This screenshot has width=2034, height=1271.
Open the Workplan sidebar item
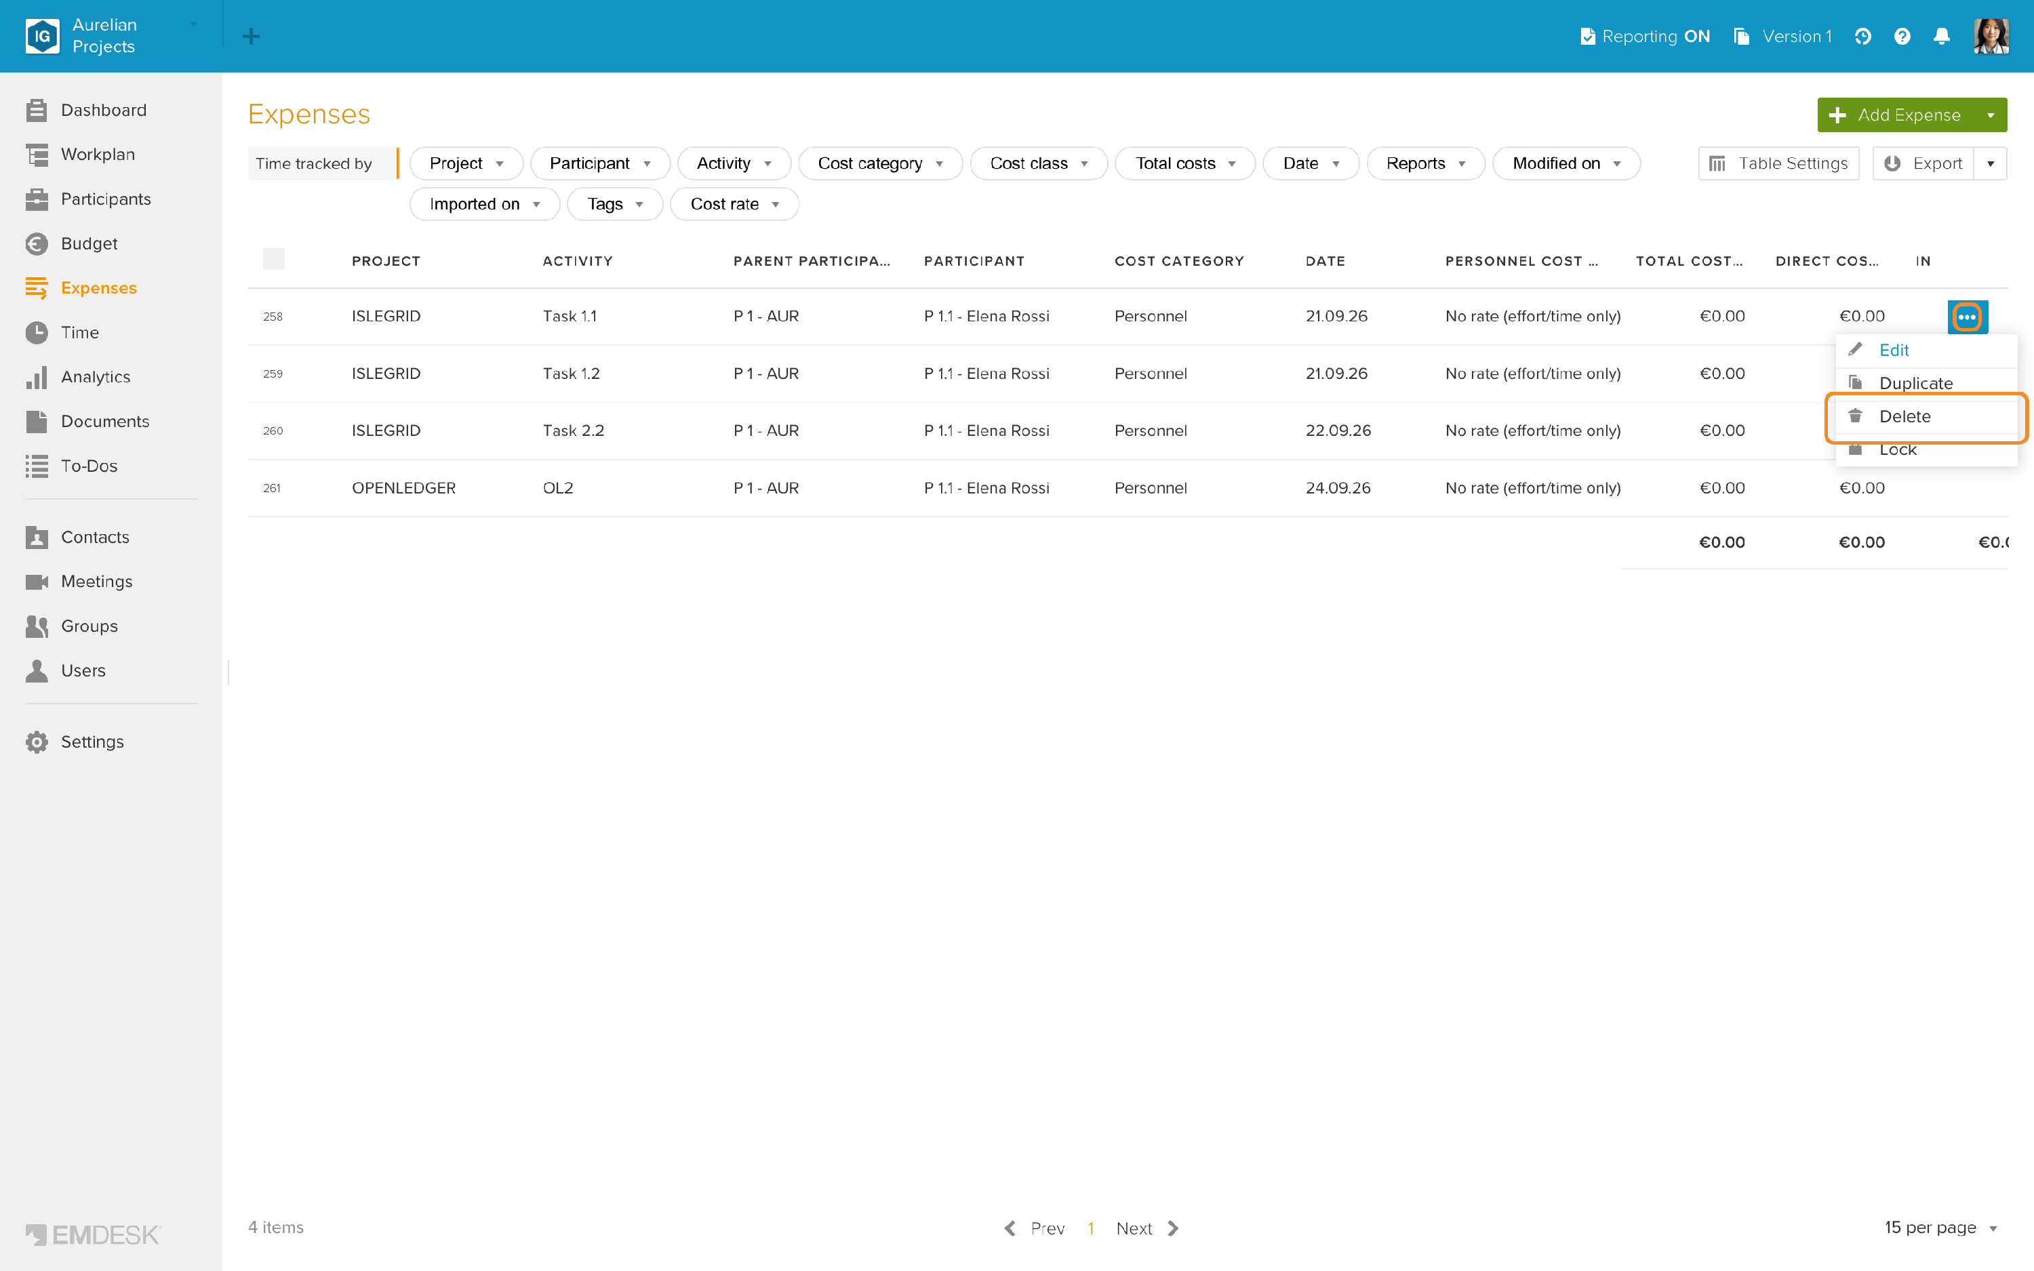click(x=98, y=155)
